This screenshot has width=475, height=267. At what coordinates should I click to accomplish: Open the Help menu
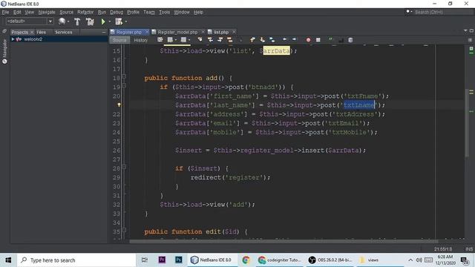[x=198, y=12]
